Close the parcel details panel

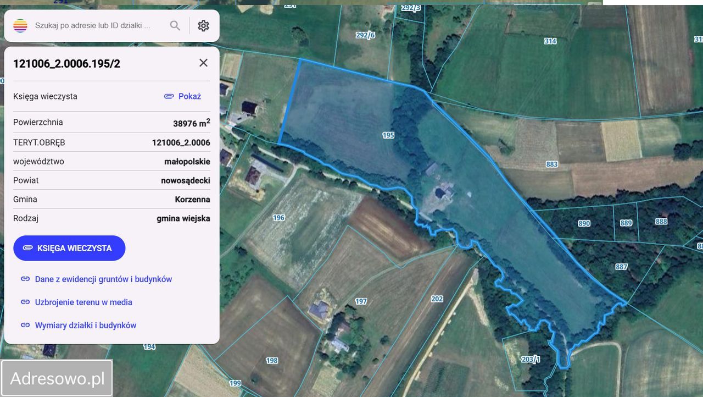click(x=203, y=63)
